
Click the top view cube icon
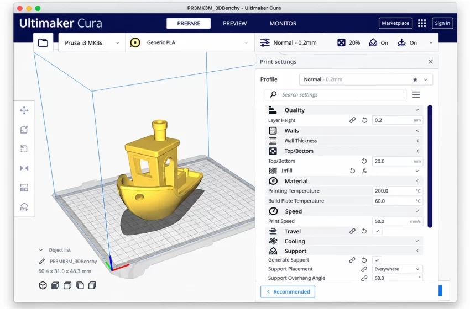pyautogui.click(x=67, y=285)
